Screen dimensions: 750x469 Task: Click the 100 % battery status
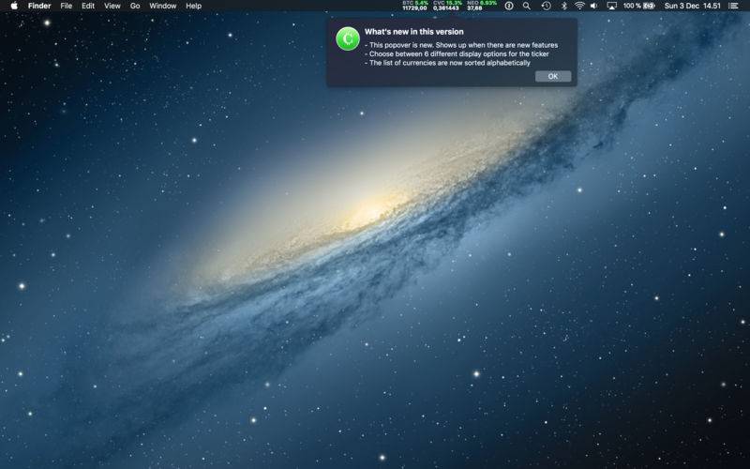tap(639, 6)
